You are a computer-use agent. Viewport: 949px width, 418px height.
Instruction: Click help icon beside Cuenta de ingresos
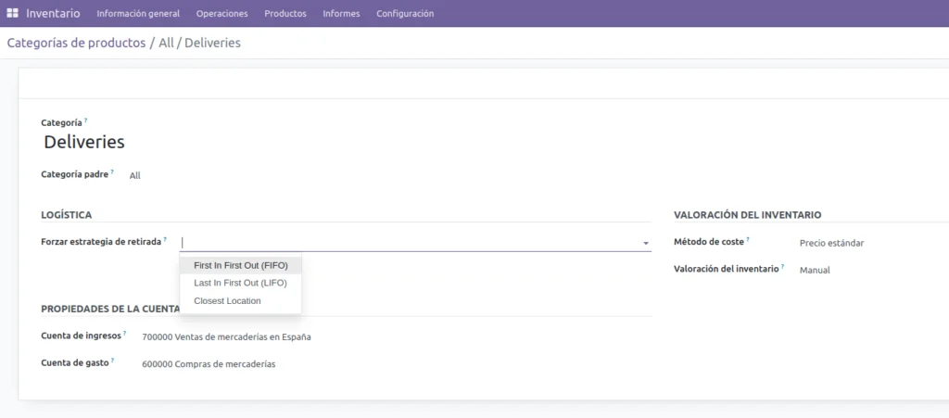click(125, 334)
